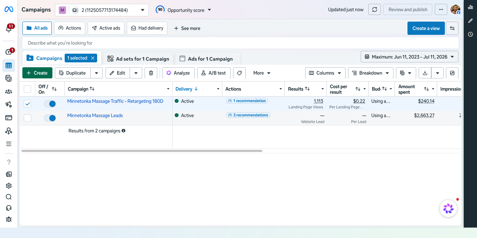Open the date range dropdown
477x238 pixels.
[x=410, y=56]
